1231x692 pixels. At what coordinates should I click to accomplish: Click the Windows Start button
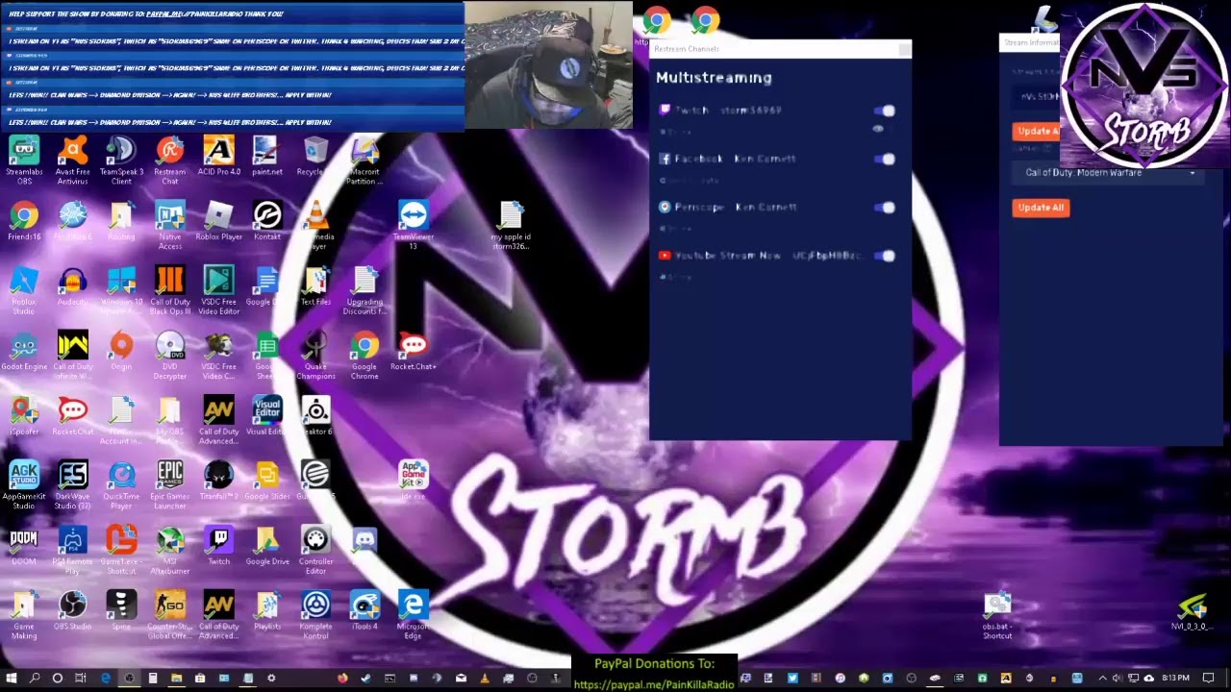12,679
